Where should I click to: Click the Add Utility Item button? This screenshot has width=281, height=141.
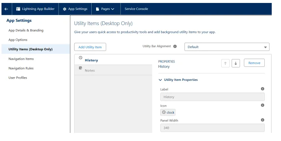coord(90,47)
